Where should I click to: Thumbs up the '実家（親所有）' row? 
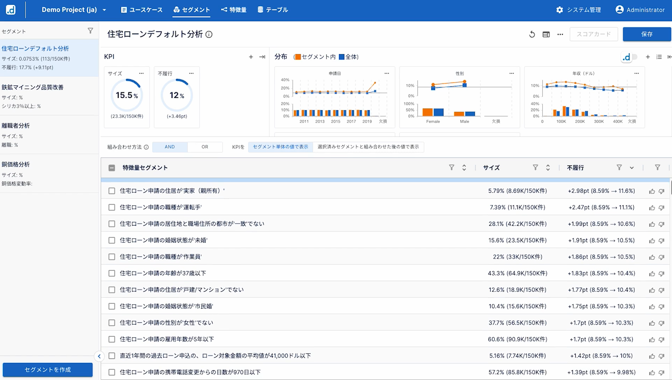pos(652,191)
